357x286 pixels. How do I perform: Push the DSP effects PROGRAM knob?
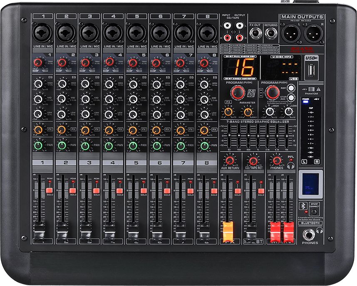238,92
